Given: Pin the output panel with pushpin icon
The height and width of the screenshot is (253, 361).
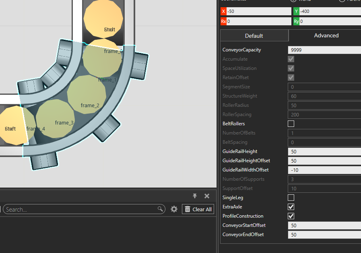Looking at the screenshot, I should coord(195,196).
